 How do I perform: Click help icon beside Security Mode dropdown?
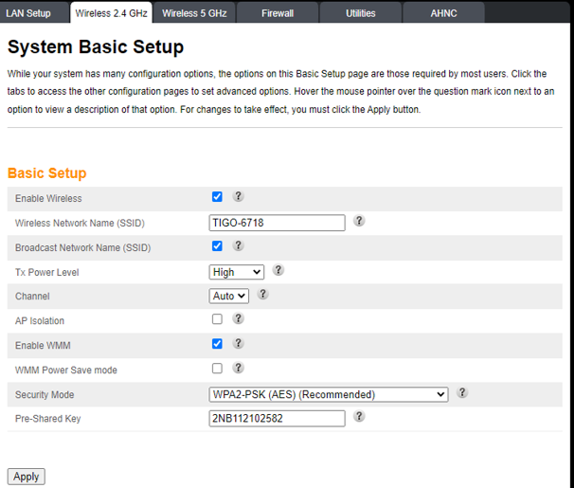pyautogui.click(x=462, y=392)
